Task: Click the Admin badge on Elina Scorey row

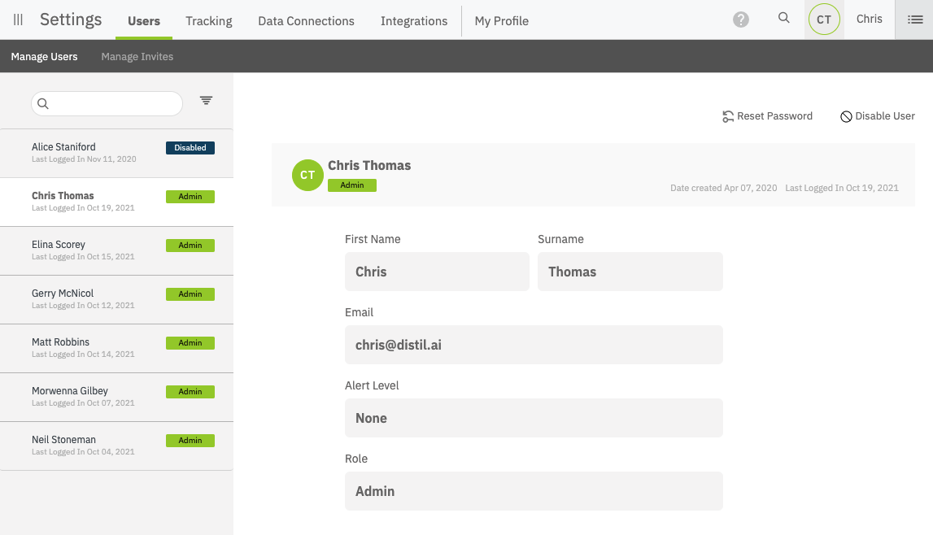Action: 190,245
